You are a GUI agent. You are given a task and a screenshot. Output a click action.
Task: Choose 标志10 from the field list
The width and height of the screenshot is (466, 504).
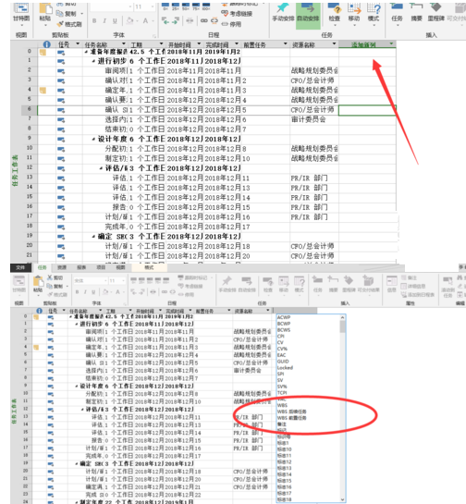tap(285, 449)
